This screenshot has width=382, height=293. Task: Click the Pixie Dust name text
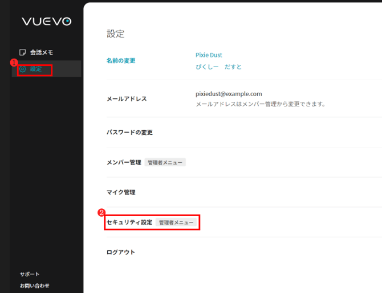(x=209, y=55)
